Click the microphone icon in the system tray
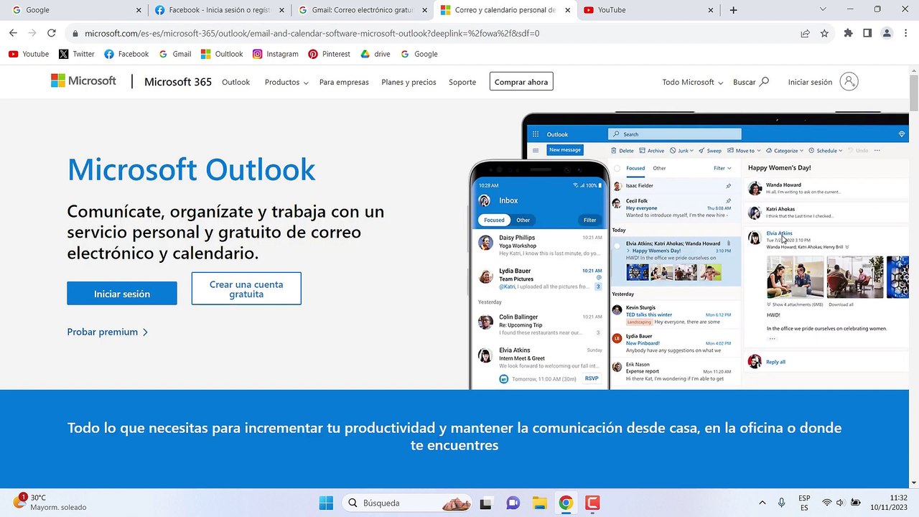 point(781,503)
